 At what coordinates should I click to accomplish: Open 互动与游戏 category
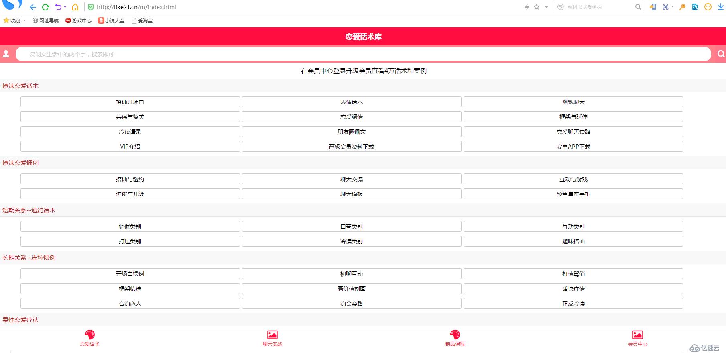(573, 179)
